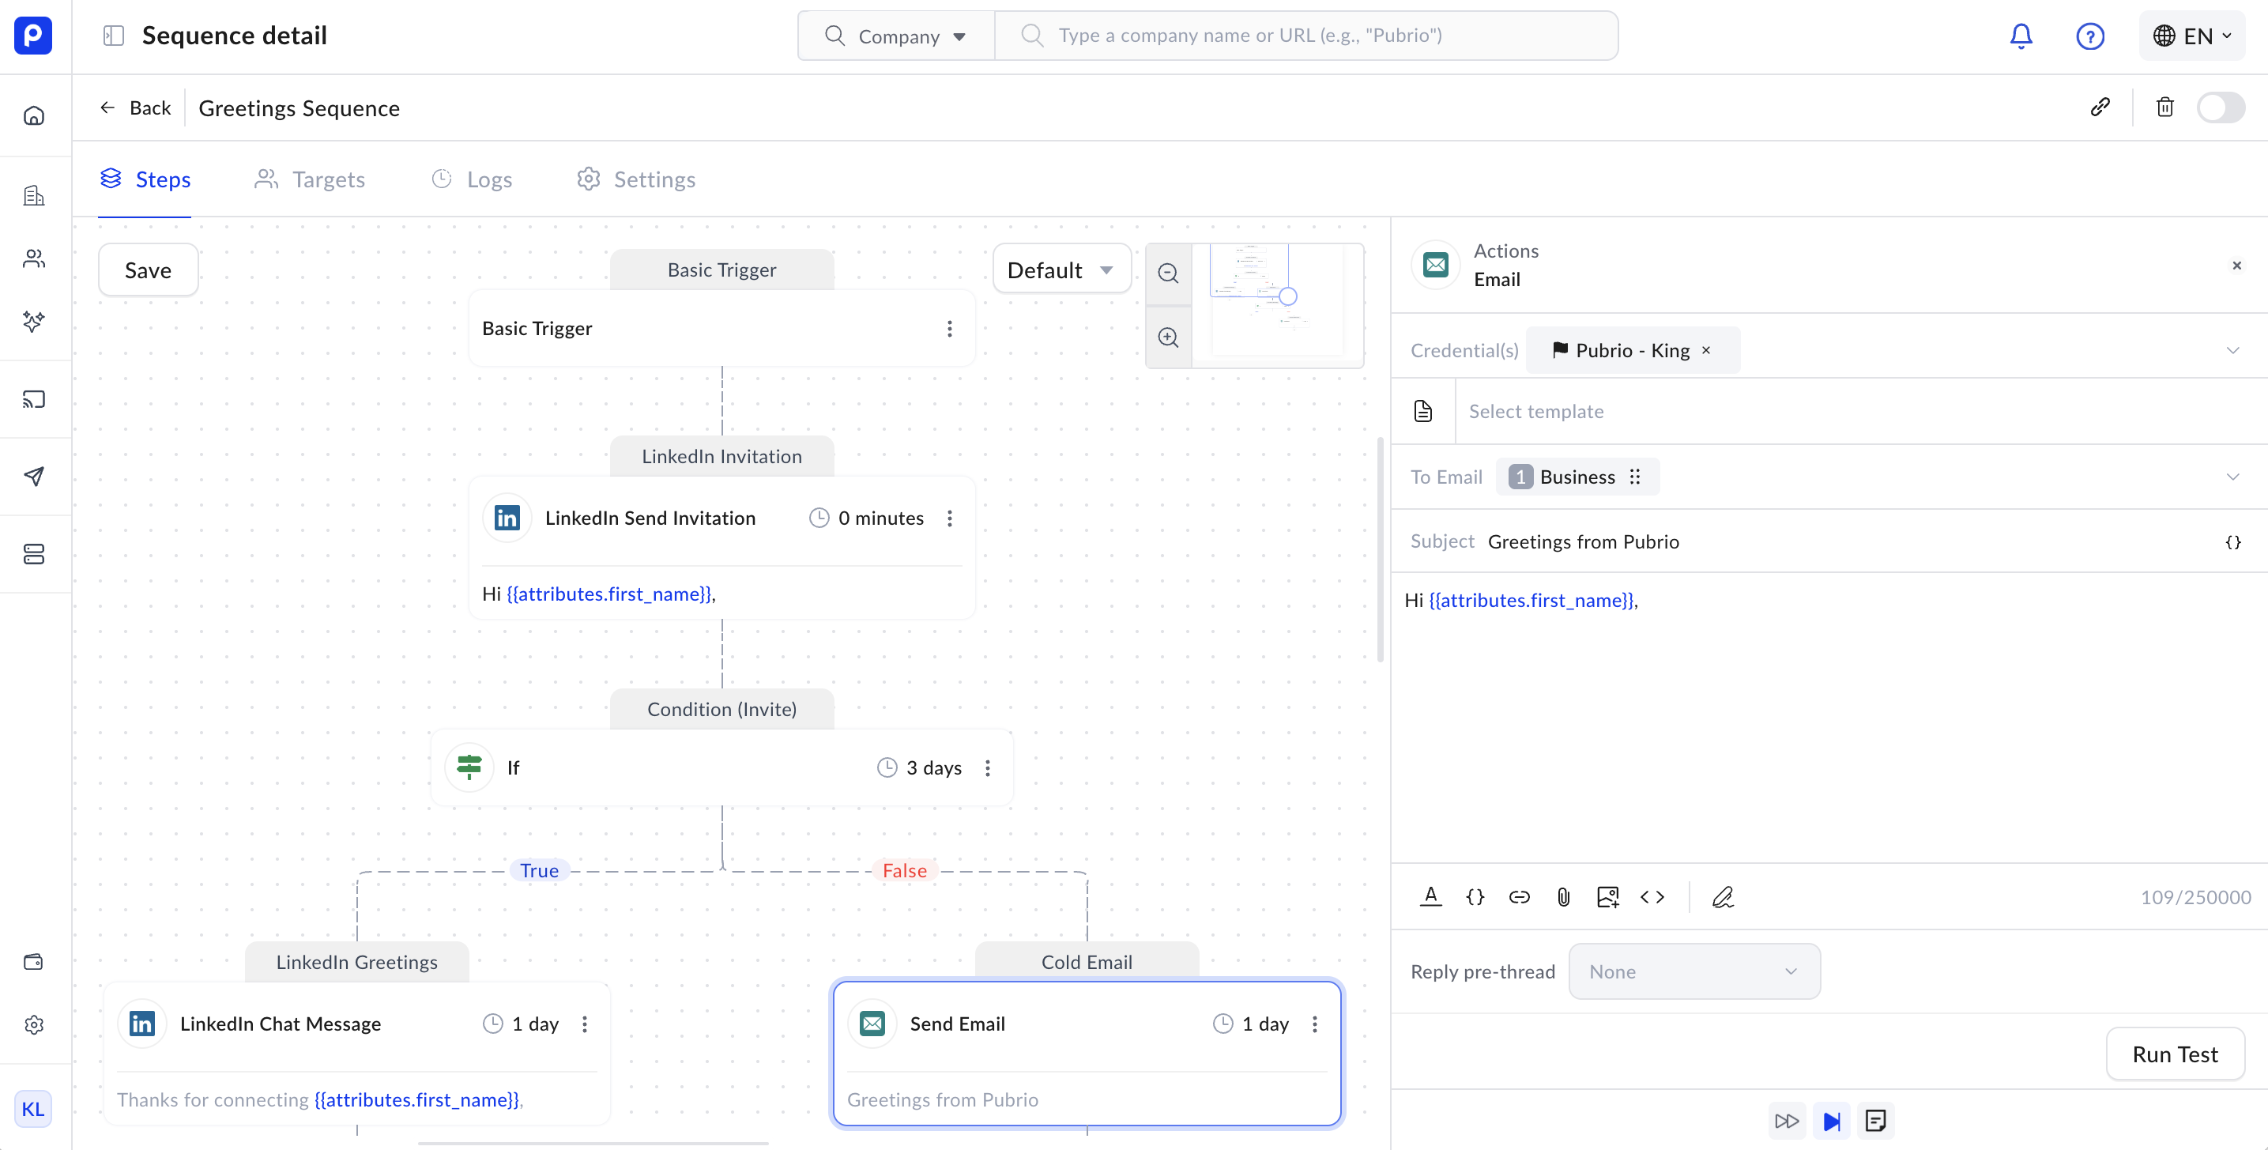Viewport: 2268px width, 1150px height.
Task: Open the EN language dropdown
Action: point(2192,36)
